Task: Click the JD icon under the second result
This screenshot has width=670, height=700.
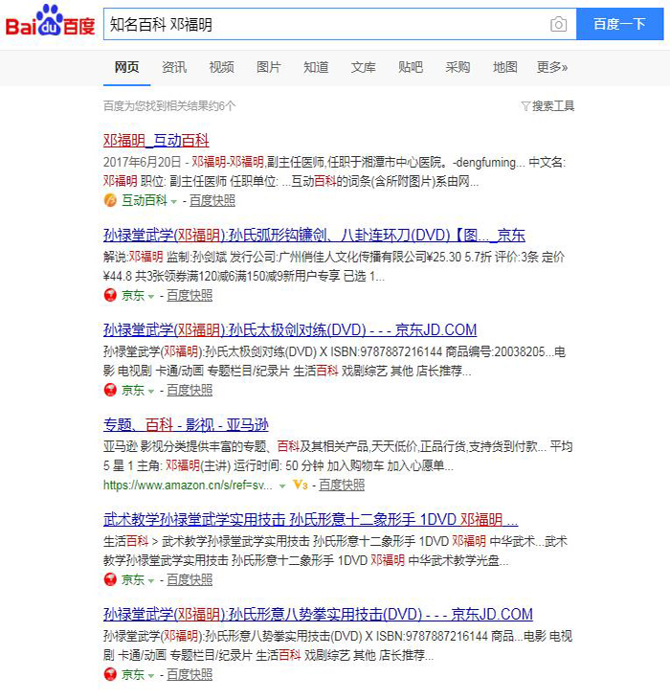Action: click(110, 296)
